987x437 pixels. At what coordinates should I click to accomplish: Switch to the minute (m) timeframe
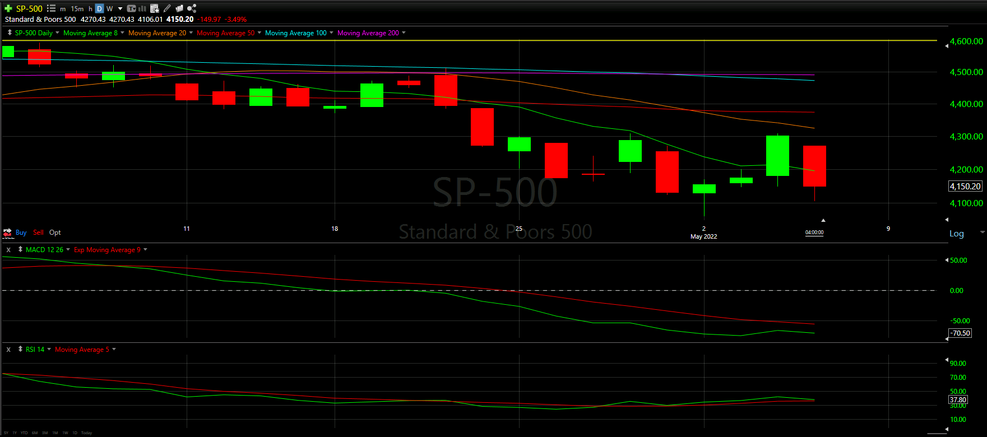63,9
